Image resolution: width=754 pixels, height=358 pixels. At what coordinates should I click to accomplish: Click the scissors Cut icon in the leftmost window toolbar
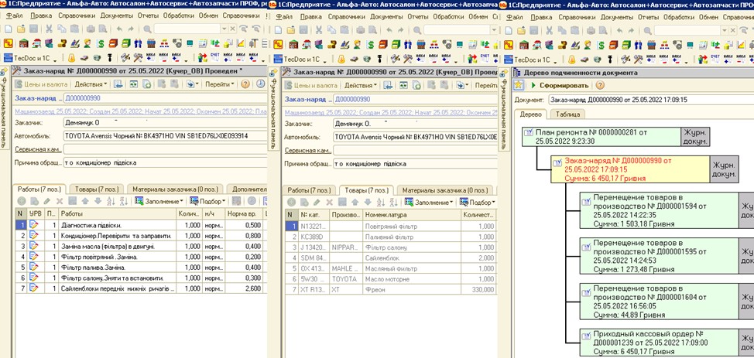pos(50,29)
